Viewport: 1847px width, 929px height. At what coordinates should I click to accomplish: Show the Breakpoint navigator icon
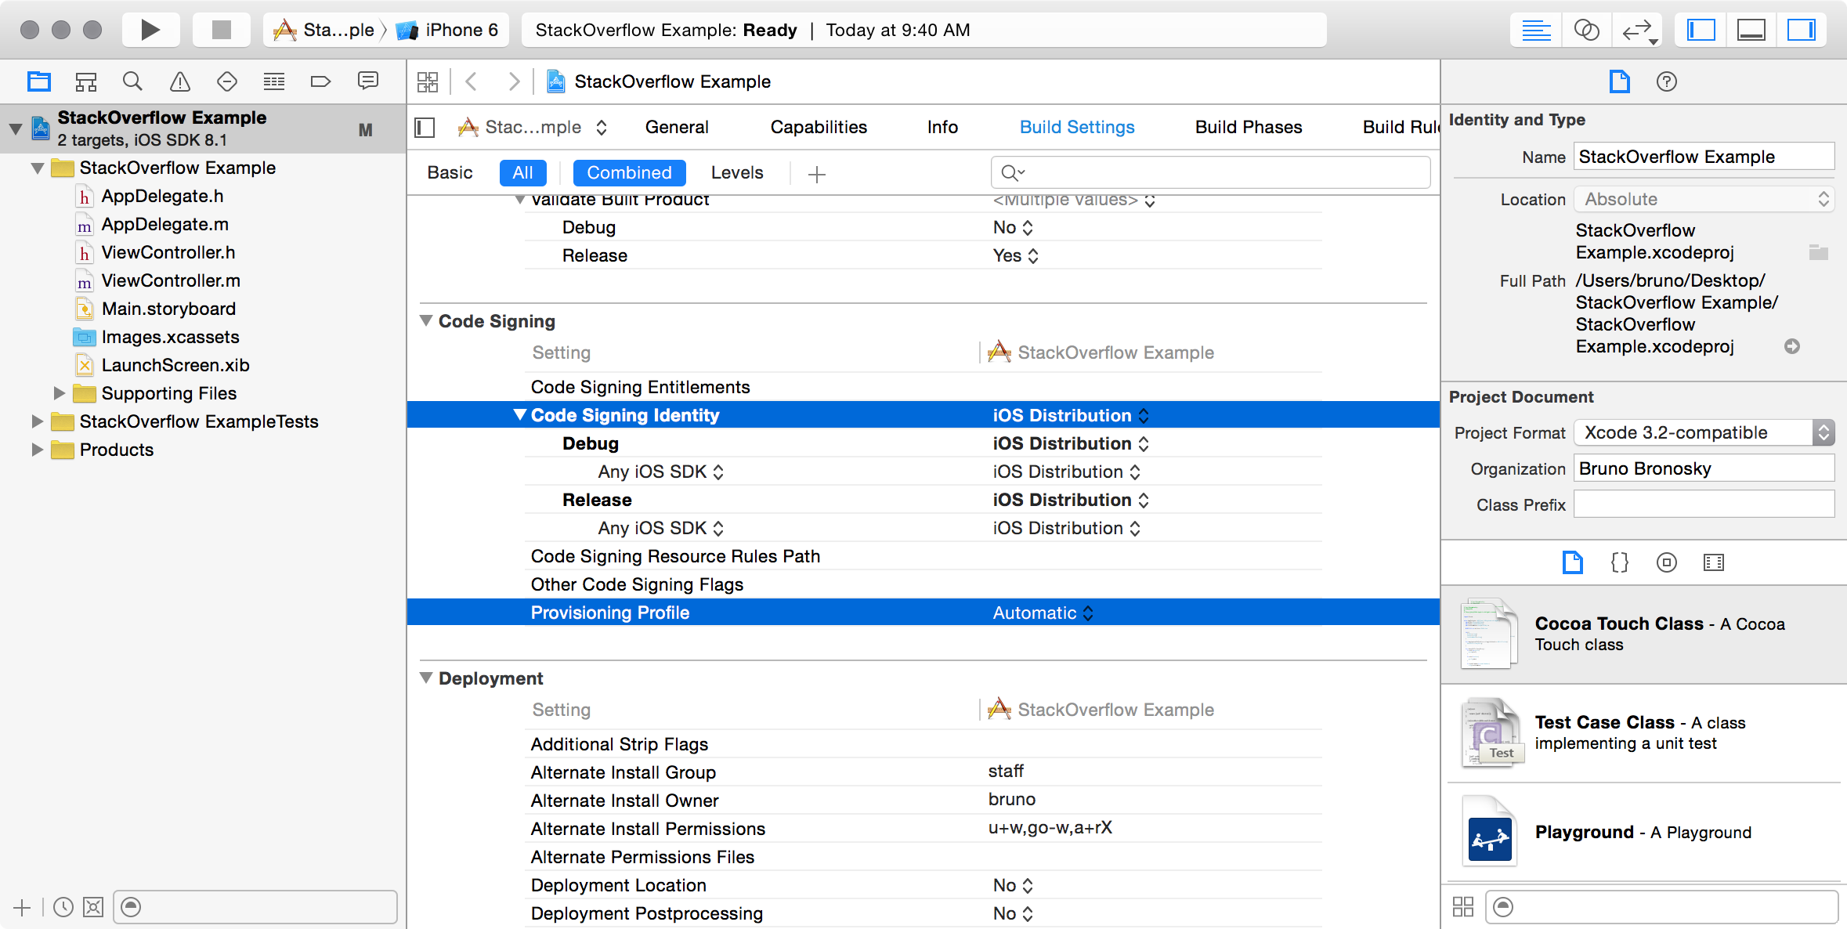320,81
